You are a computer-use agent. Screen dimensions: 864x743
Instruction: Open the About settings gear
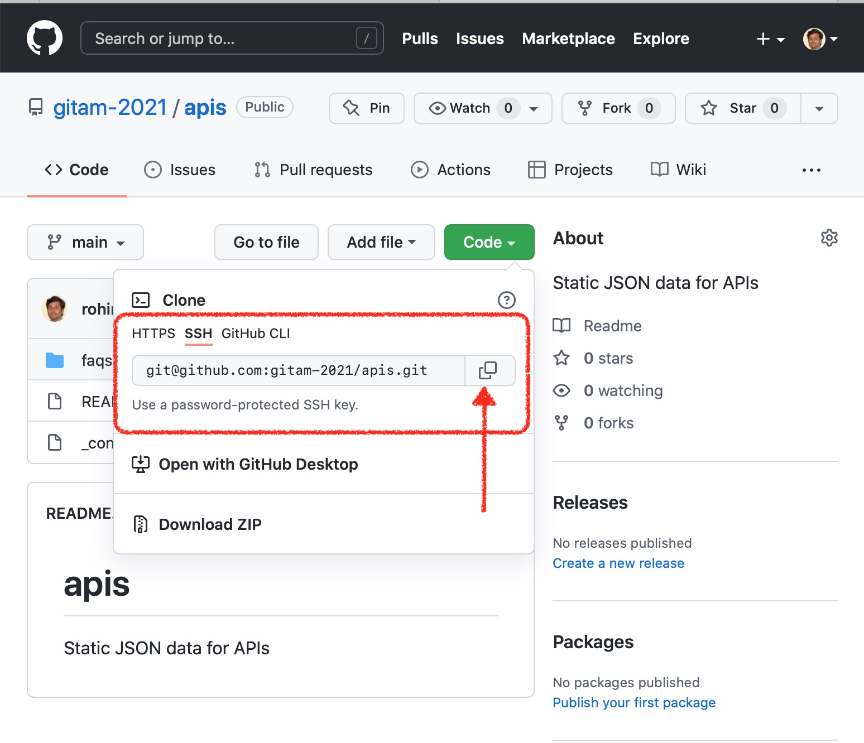(829, 238)
